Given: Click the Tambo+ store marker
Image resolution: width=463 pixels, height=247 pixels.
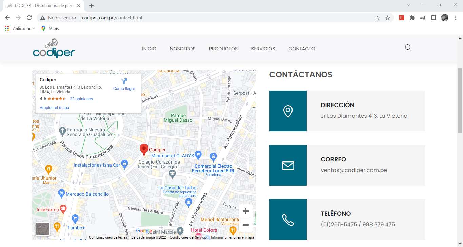Looking at the screenshot, I should pyautogui.click(x=75, y=218).
